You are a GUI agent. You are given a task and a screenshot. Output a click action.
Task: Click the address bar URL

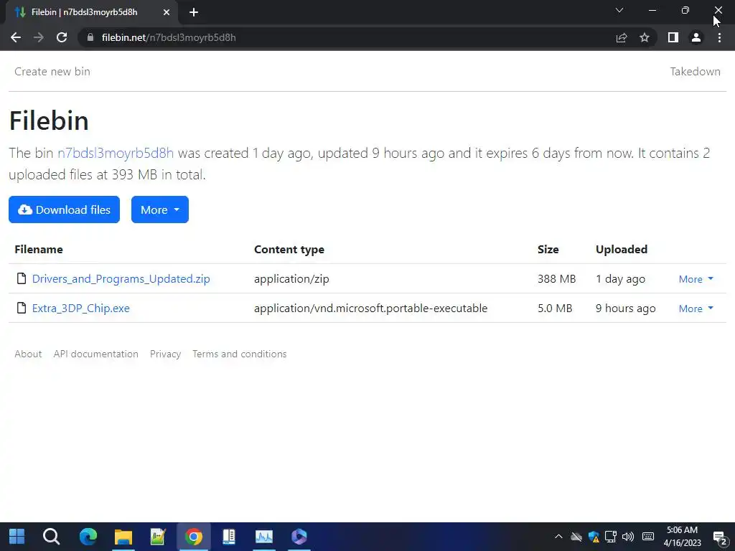click(x=169, y=37)
